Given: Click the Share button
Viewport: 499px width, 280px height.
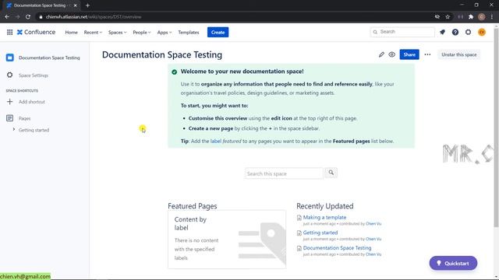Looking at the screenshot, I should pos(409,54).
